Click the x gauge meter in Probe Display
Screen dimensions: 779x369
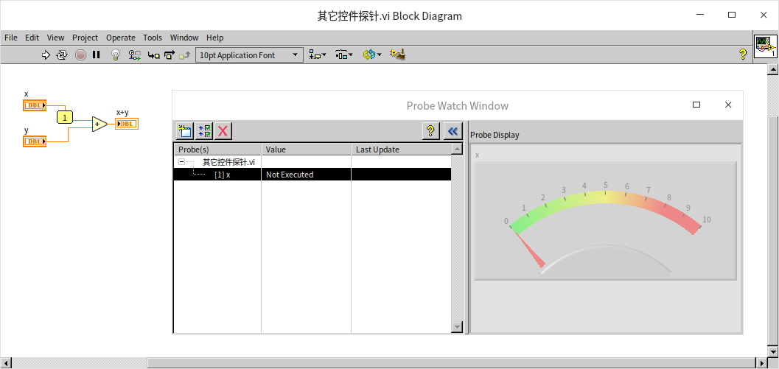(604, 221)
